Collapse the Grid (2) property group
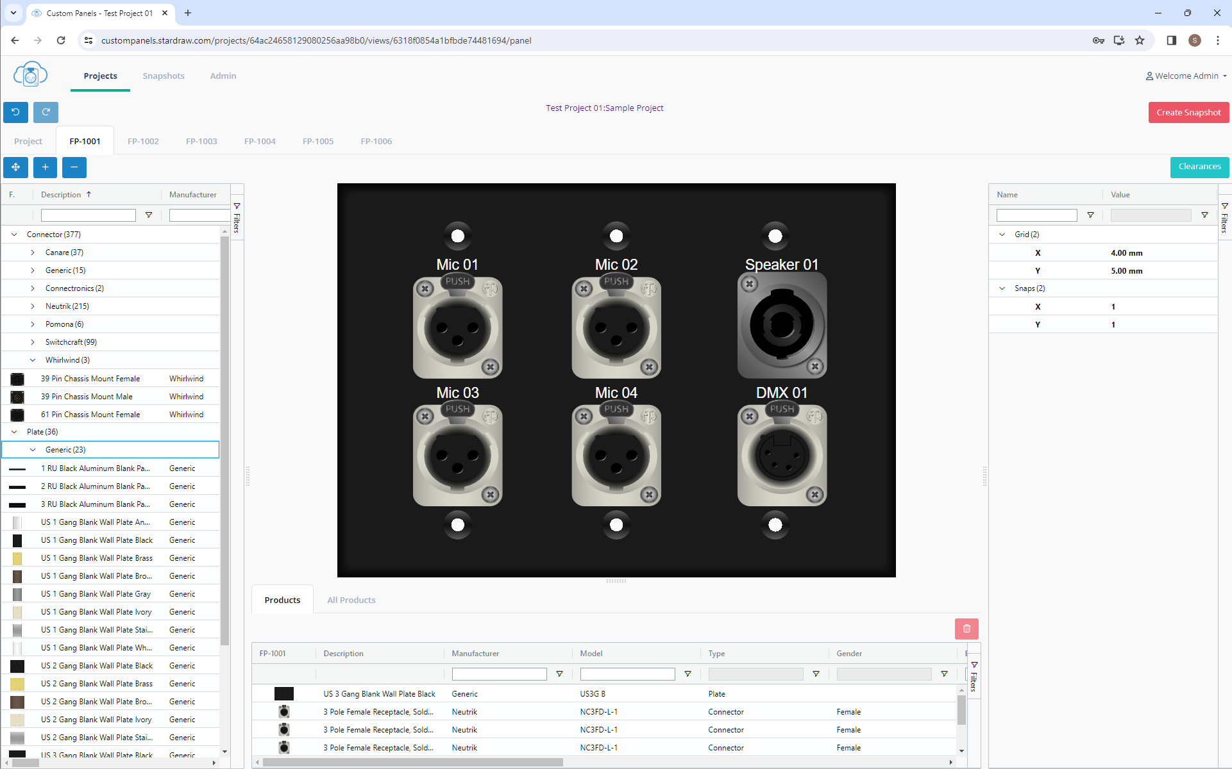This screenshot has height=769, width=1232. click(x=1002, y=235)
